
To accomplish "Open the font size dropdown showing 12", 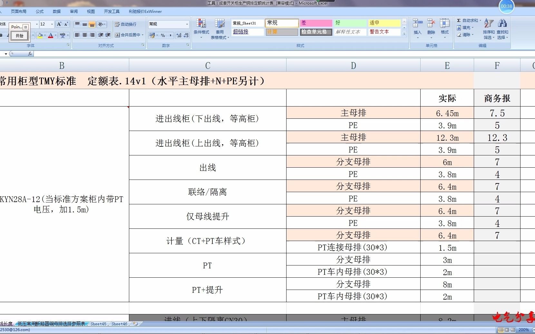I will pyautogui.click(x=52, y=24).
